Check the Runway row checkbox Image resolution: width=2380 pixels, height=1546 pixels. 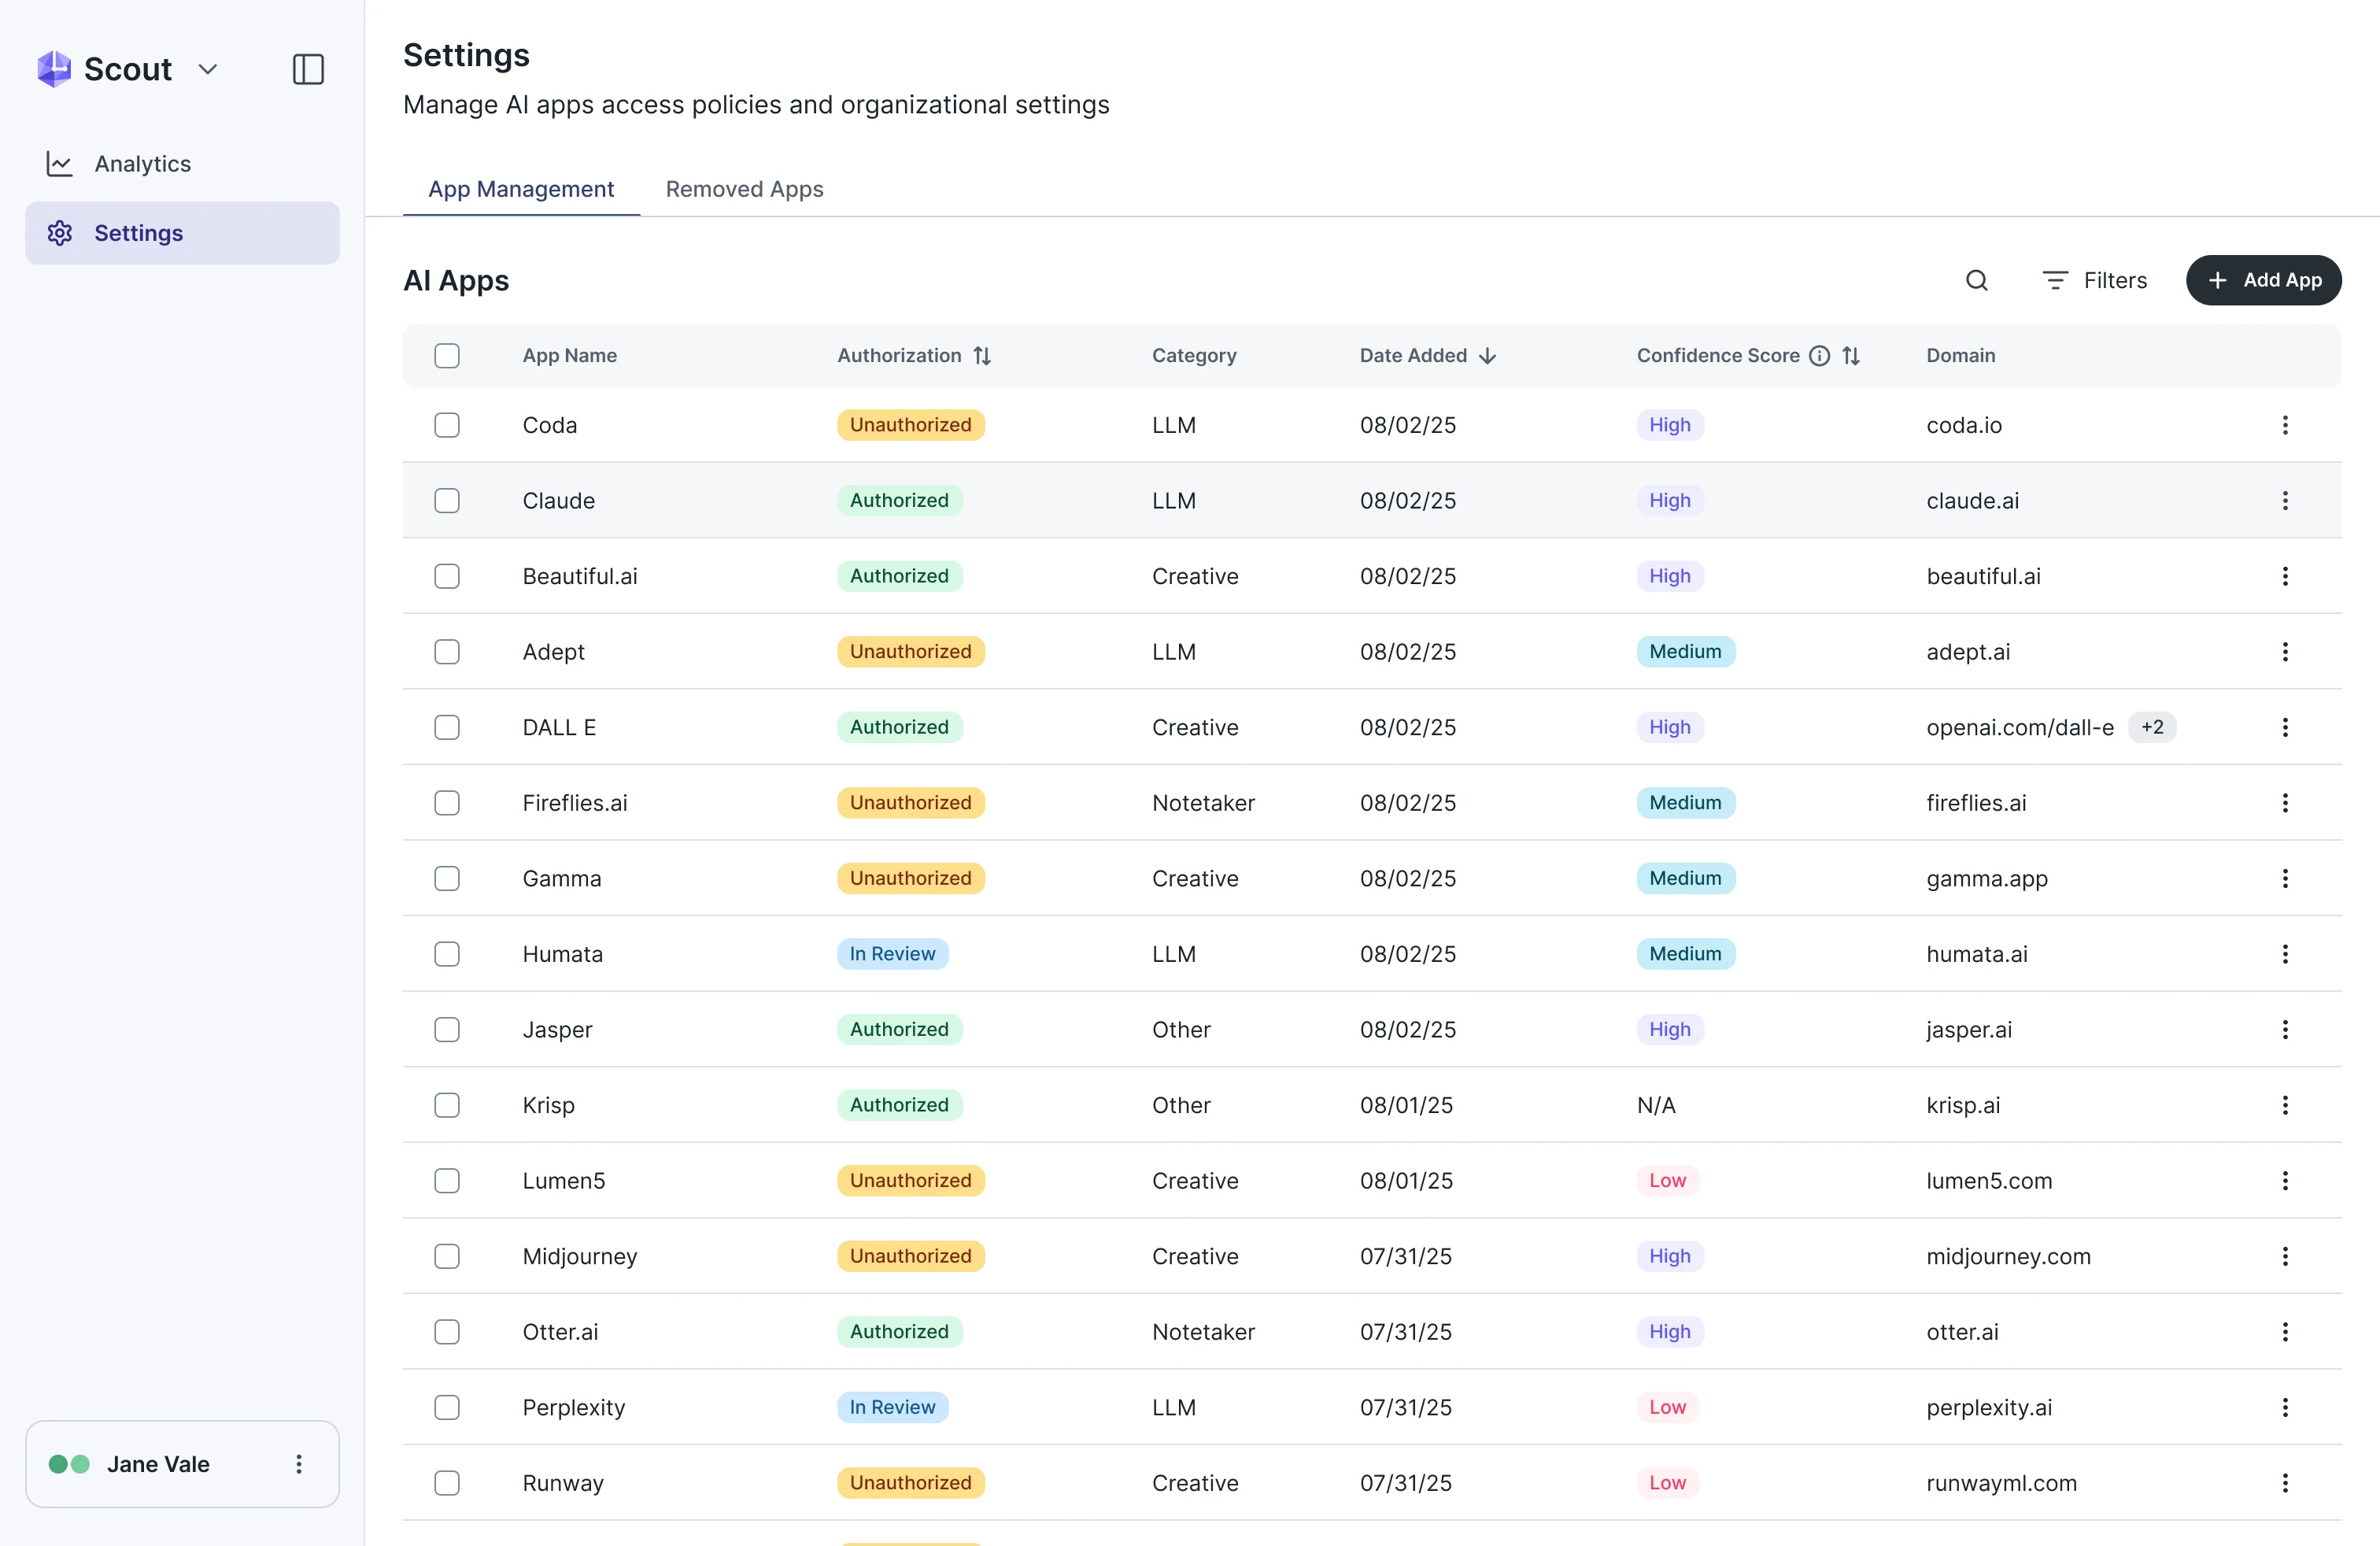(x=447, y=1482)
